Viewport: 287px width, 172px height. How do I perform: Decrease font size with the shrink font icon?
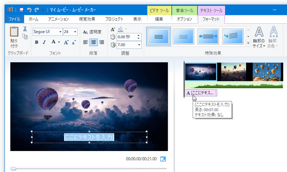pyautogui.click(x=74, y=42)
